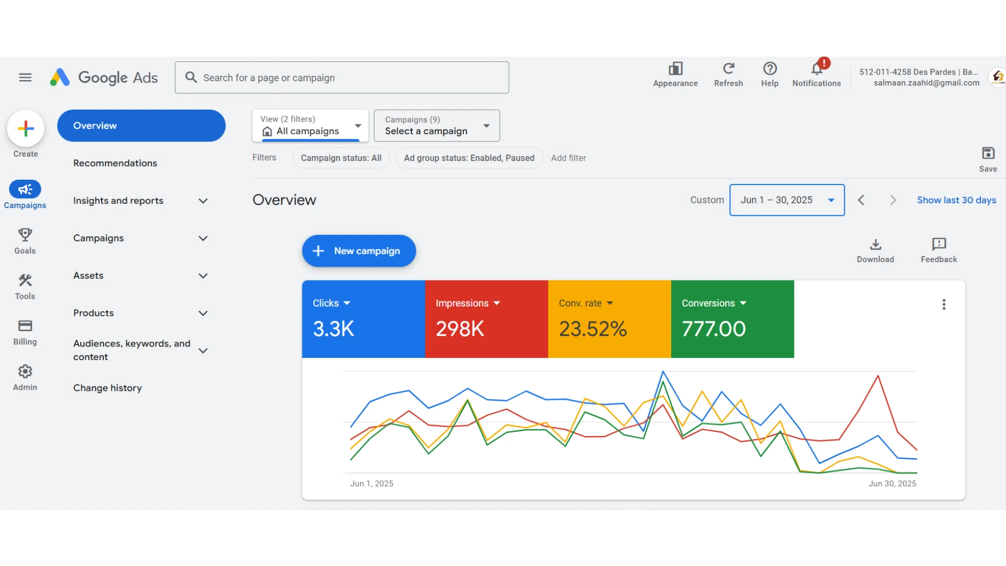Image resolution: width=1006 pixels, height=566 pixels.
Task: Open the View All campaigns dropdown
Action: 310,126
